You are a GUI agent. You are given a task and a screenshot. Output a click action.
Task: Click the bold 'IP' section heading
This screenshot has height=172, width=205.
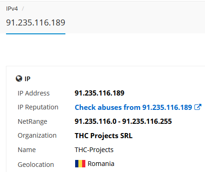tap(27, 79)
